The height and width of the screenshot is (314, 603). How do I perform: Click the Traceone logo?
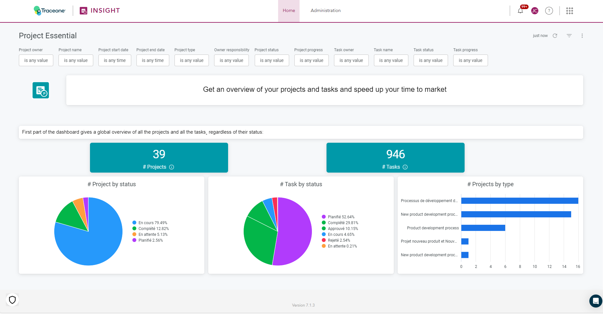(x=49, y=10)
